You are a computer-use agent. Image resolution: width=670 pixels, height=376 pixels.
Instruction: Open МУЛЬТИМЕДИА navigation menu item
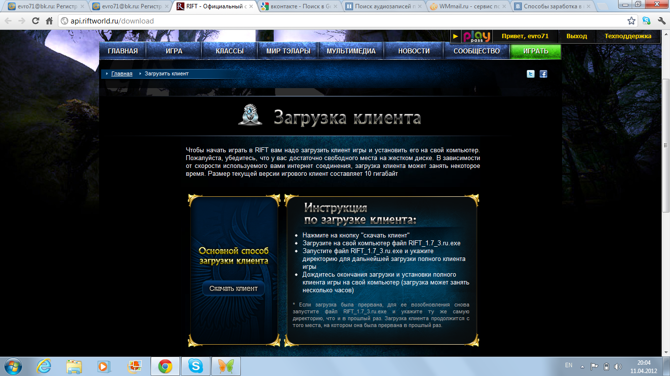pos(351,51)
